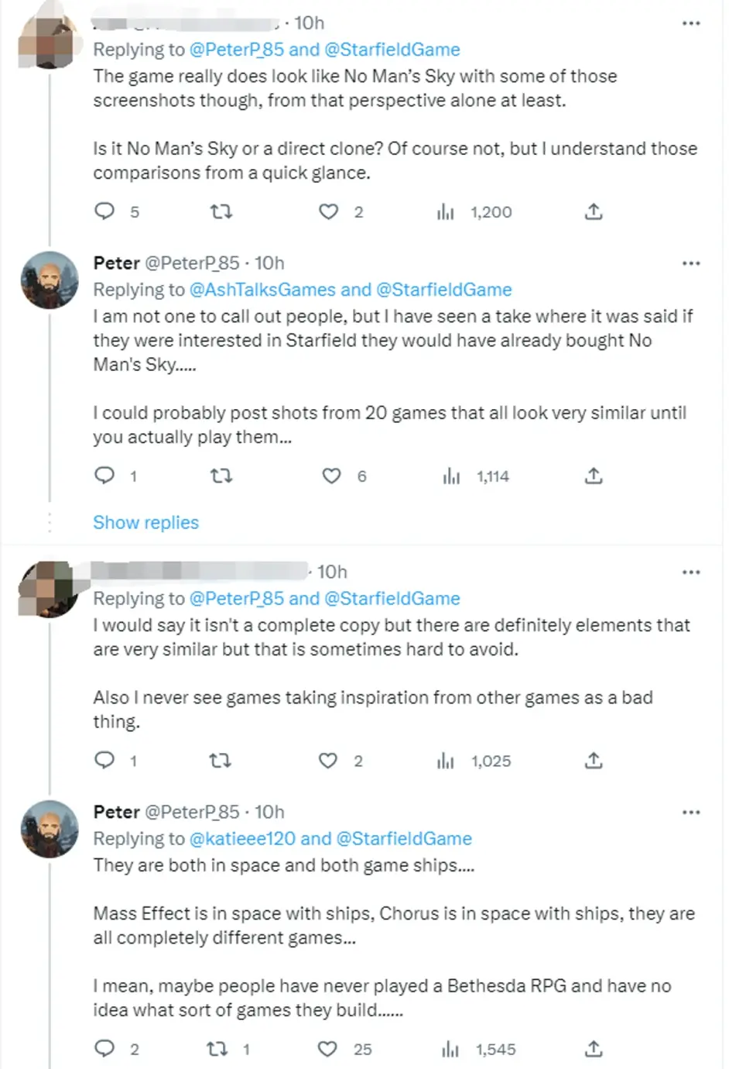Repost the tweet with 1,114 views

(x=221, y=476)
